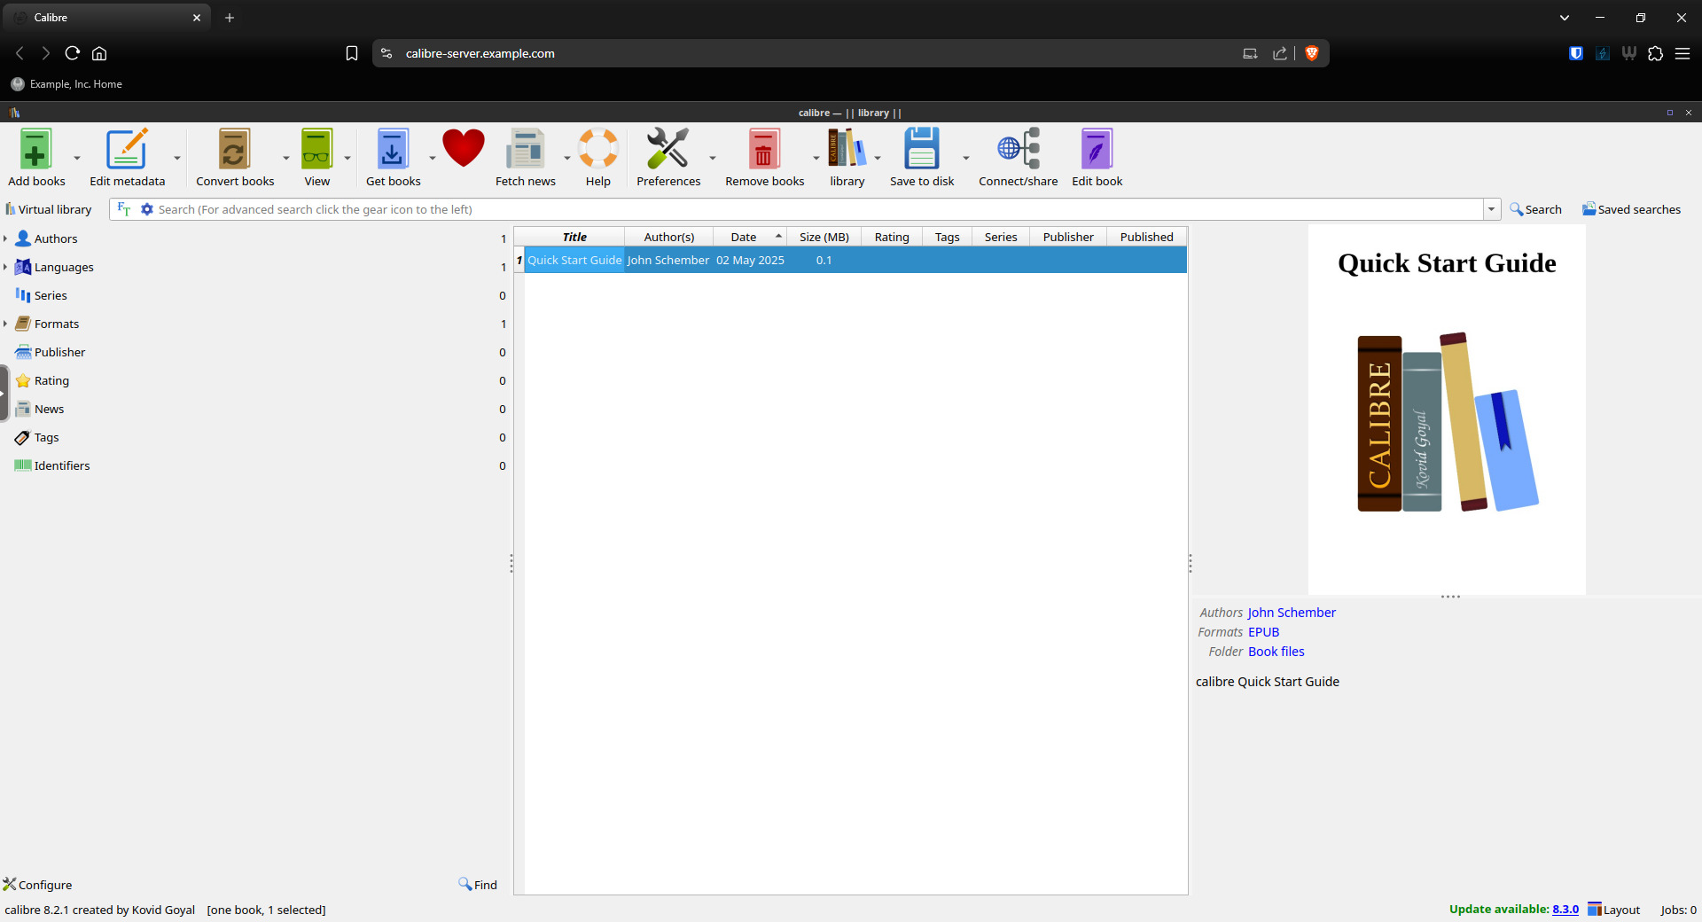Click the Remove books trash icon
The image size is (1702, 922).
click(x=763, y=151)
